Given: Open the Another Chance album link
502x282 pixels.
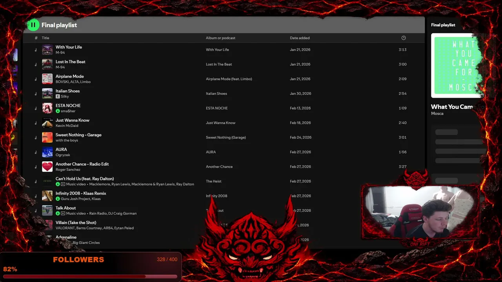Looking at the screenshot, I should pyautogui.click(x=219, y=167).
